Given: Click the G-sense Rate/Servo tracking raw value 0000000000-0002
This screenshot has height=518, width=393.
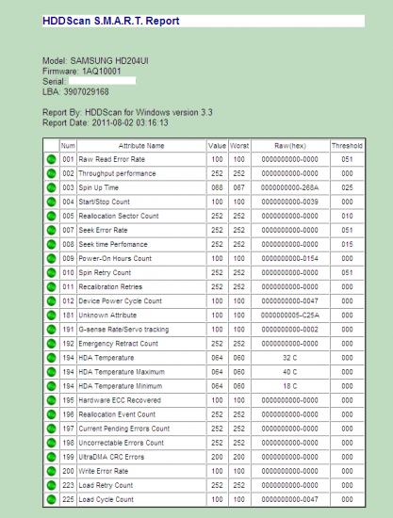Looking at the screenshot, I should click(290, 330).
